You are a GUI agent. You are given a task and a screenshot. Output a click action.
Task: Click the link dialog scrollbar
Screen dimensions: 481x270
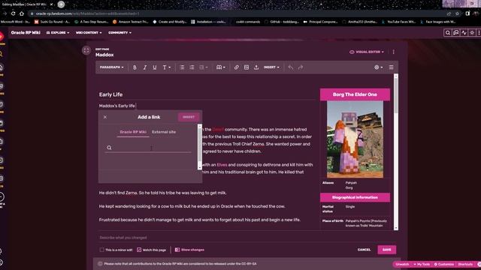coord(200,147)
